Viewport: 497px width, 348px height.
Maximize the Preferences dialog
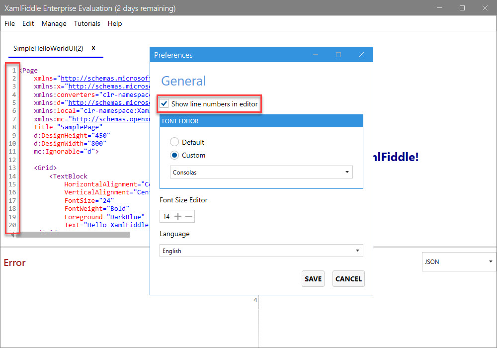338,55
